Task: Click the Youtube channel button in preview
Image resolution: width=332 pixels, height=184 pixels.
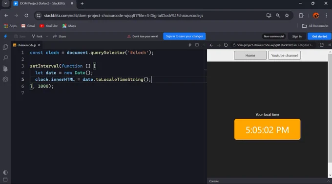Action: 284,55
